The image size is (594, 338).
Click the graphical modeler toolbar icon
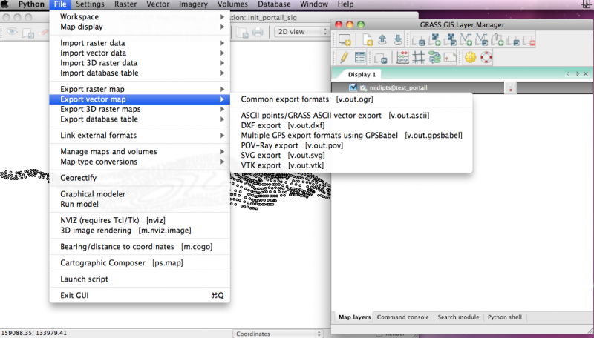(x=434, y=57)
